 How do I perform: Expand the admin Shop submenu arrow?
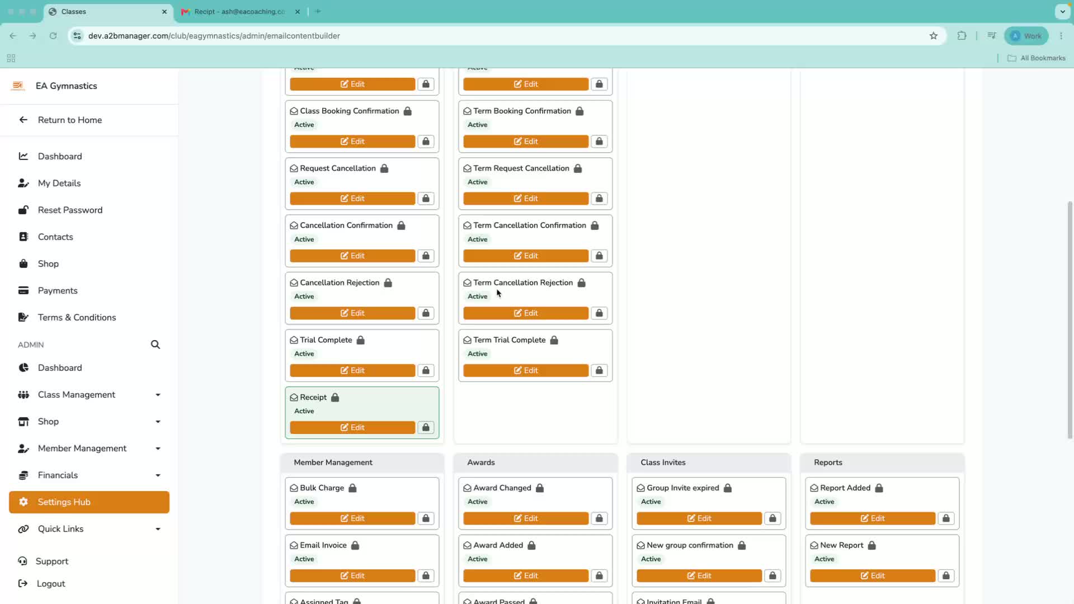coord(158,422)
